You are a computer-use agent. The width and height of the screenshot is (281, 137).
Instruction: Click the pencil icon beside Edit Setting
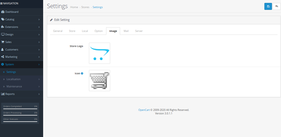(x=51, y=20)
